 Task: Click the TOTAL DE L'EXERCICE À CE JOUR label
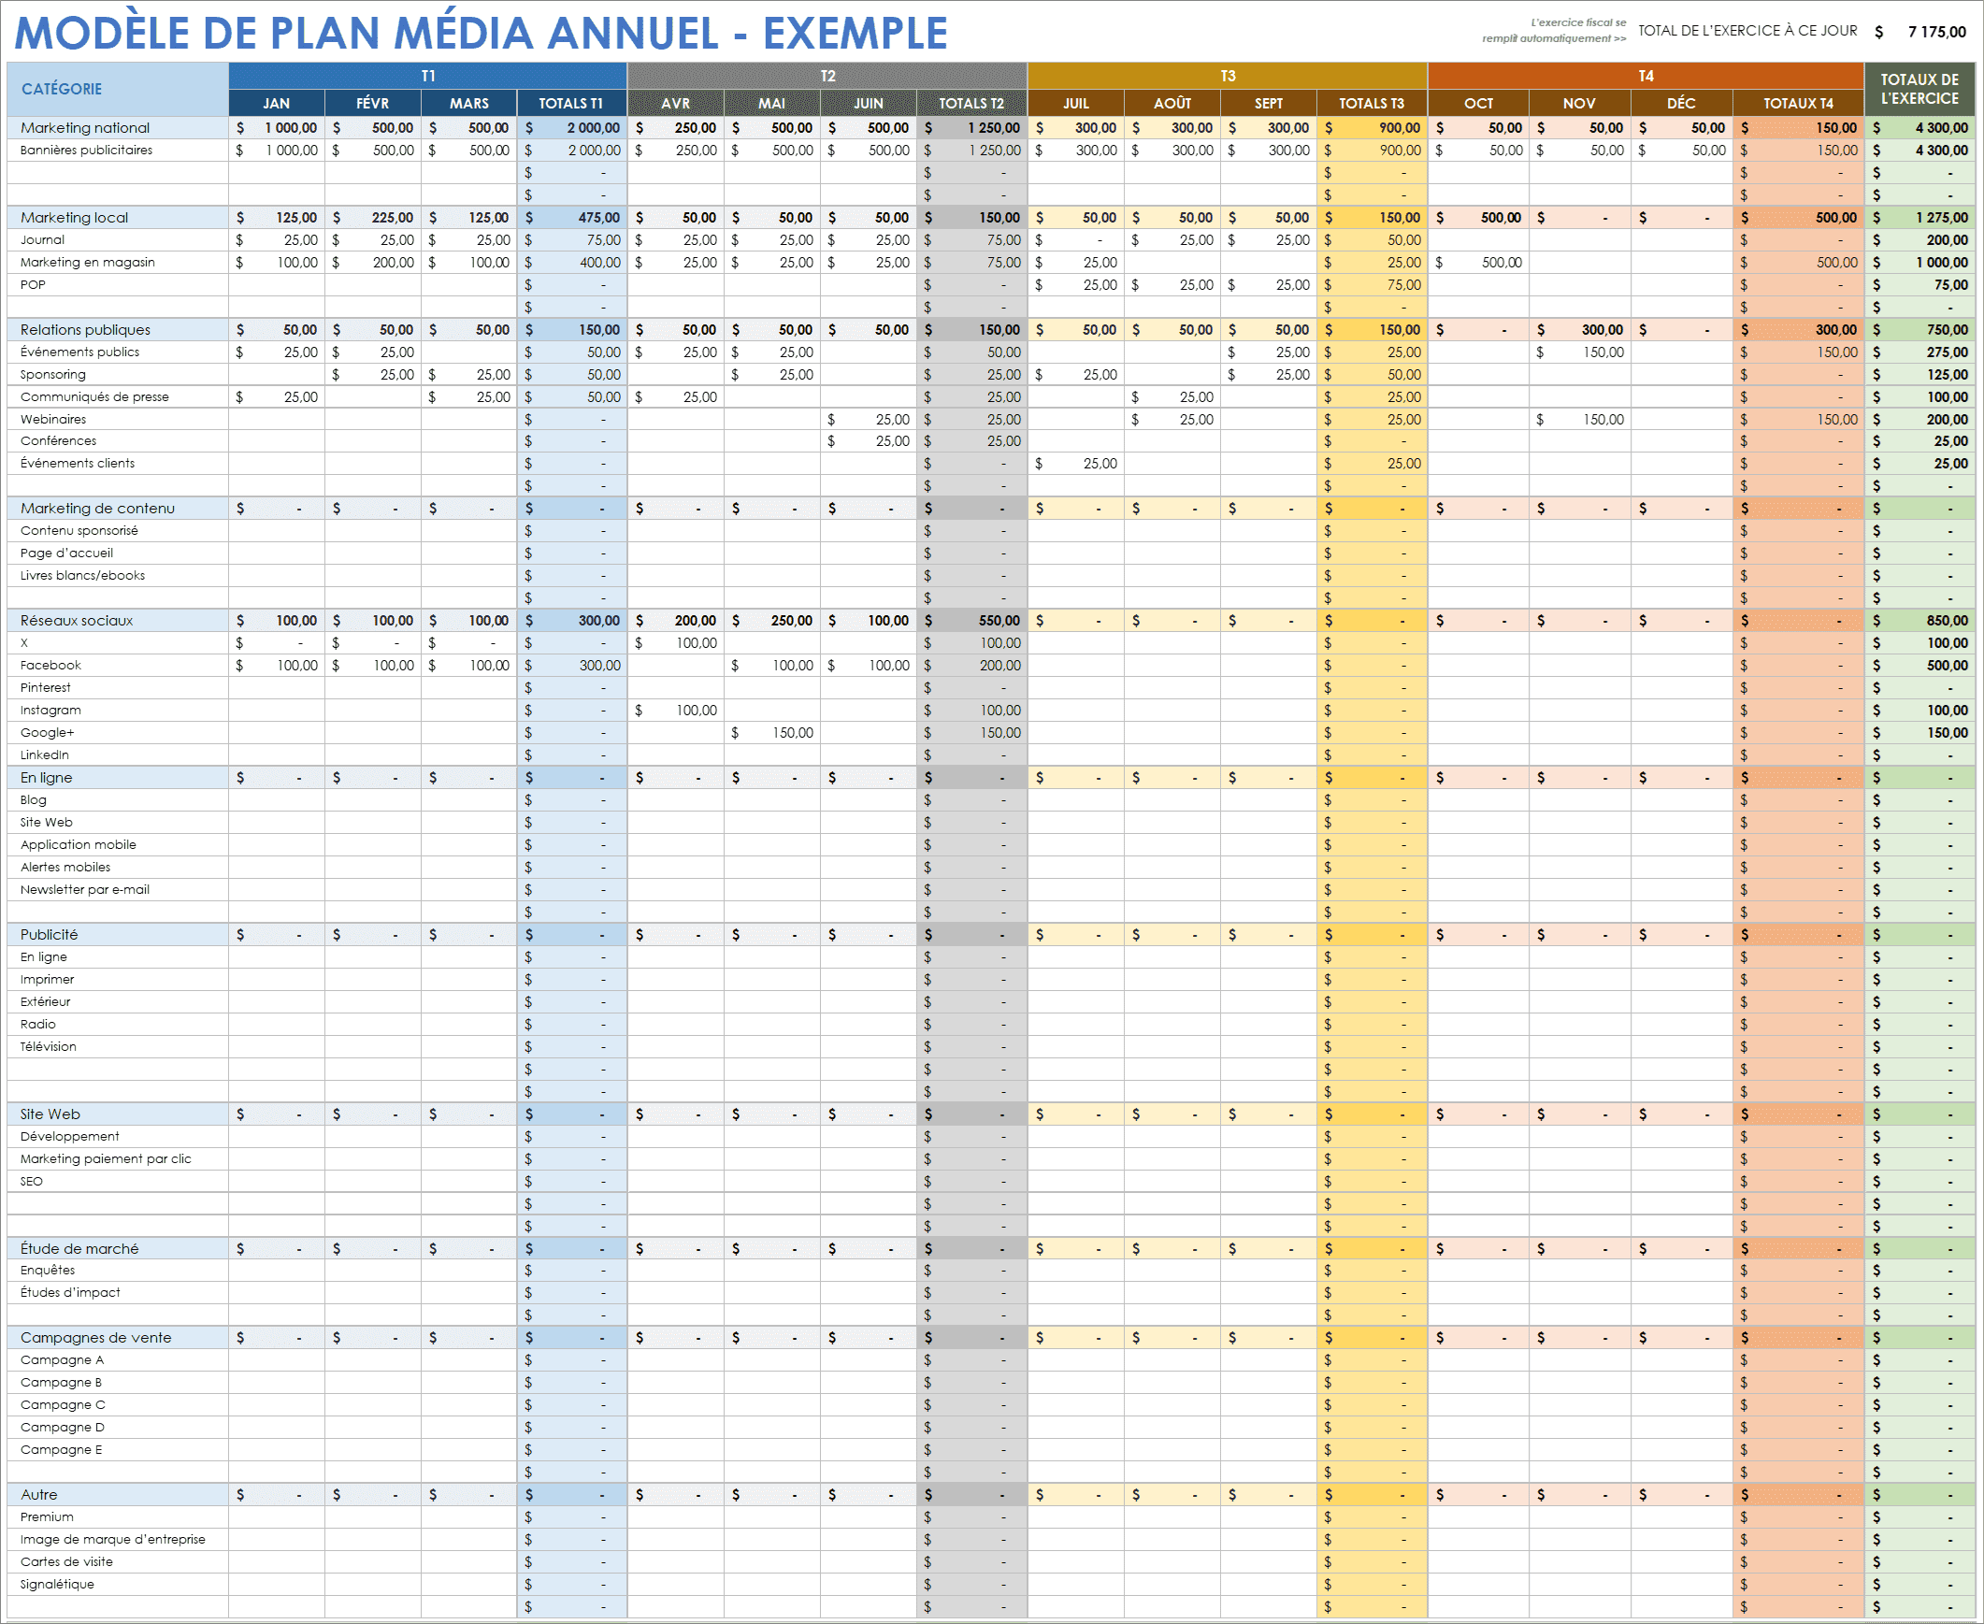pos(1747,31)
